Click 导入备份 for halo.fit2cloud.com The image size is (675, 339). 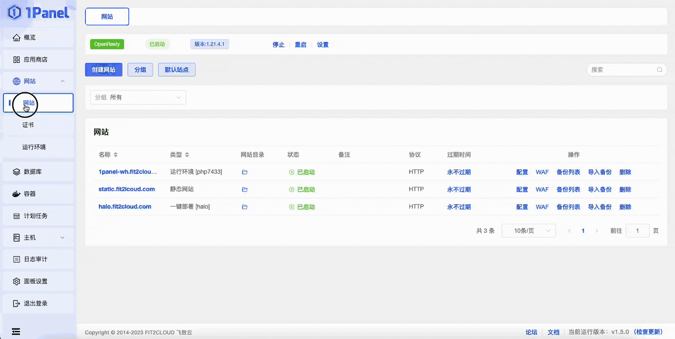[x=600, y=207]
